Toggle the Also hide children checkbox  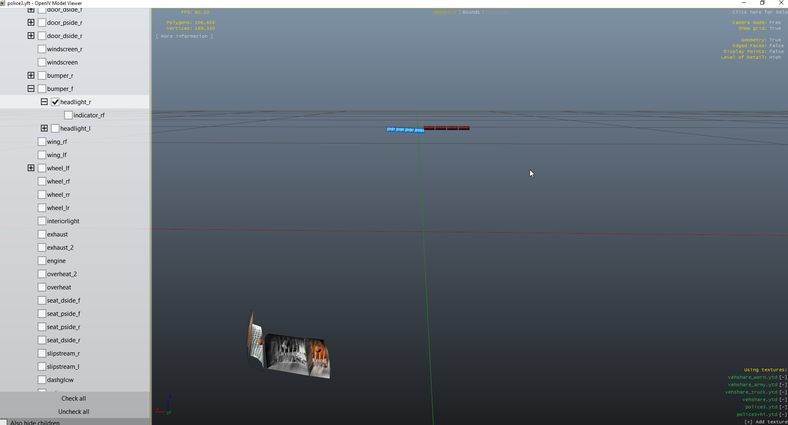coord(3,423)
